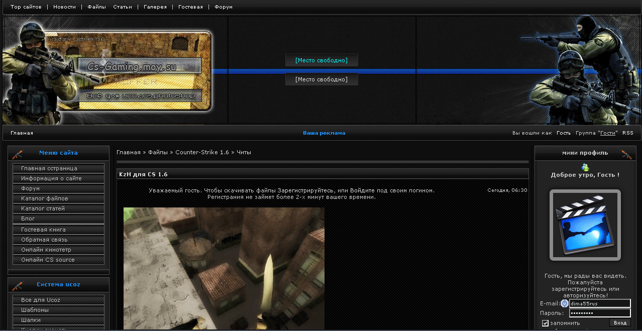642x331 pixels.
Task: Open Онлайн CS source menu item
Action: tap(59, 260)
